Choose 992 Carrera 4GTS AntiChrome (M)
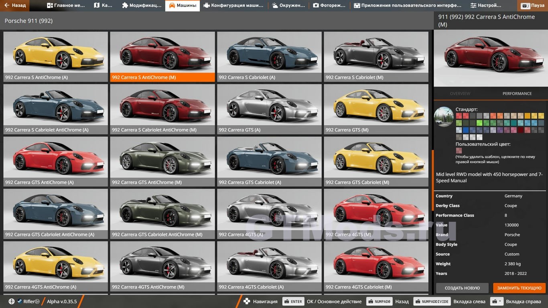The width and height of the screenshot is (548, 308). click(x=162, y=266)
